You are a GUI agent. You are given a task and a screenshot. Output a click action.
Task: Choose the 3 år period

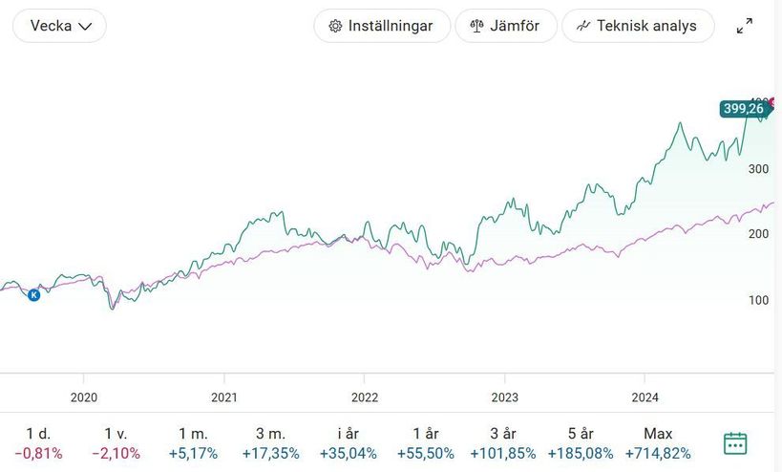(x=504, y=443)
